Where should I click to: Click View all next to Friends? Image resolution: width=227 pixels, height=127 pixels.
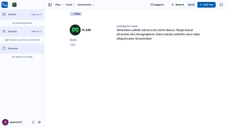tap(35, 31)
